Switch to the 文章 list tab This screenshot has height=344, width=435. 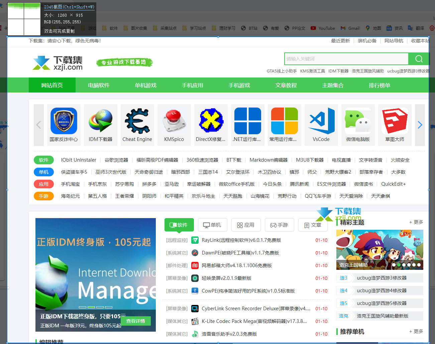[x=313, y=225]
